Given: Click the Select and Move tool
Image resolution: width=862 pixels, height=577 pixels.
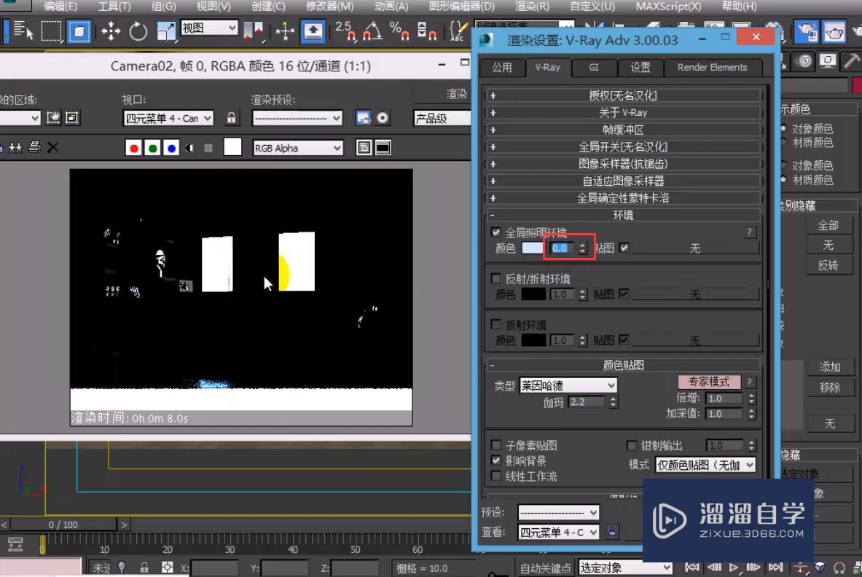Looking at the screenshot, I should [x=111, y=31].
